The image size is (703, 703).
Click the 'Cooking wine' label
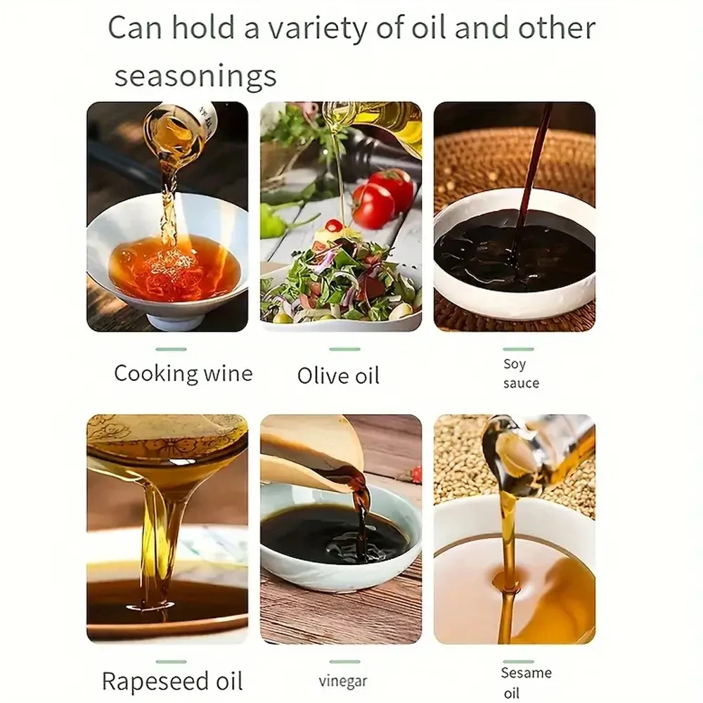click(183, 374)
